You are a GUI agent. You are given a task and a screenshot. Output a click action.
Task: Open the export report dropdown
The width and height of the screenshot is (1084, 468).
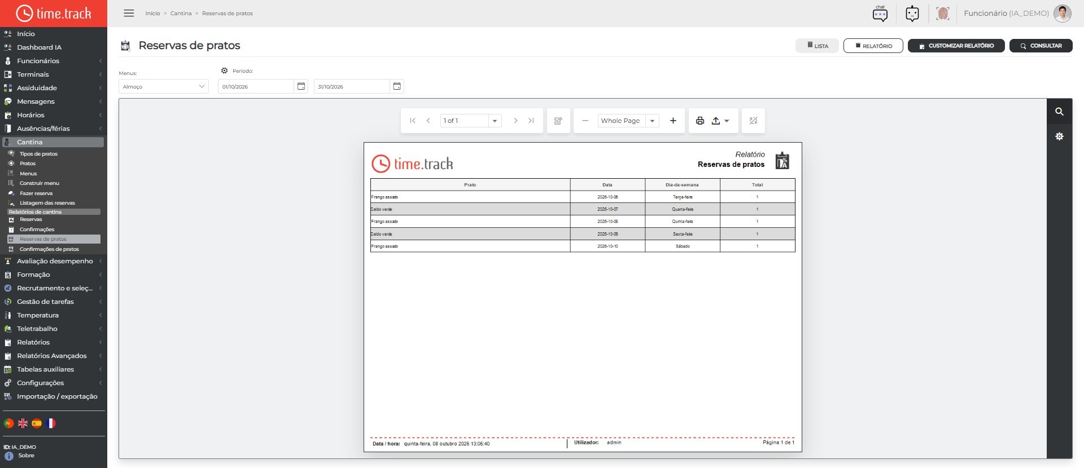[720, 121]
